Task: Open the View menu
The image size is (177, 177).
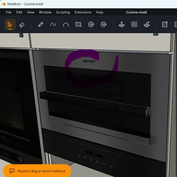Action: click(x=31, y=12)
